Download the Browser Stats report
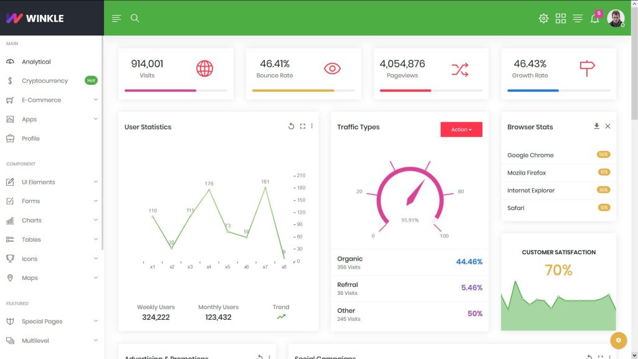638x359 pixels. (x=596, y=126)
